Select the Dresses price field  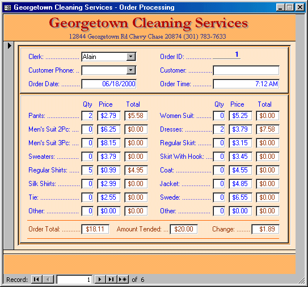click(241, 129)
